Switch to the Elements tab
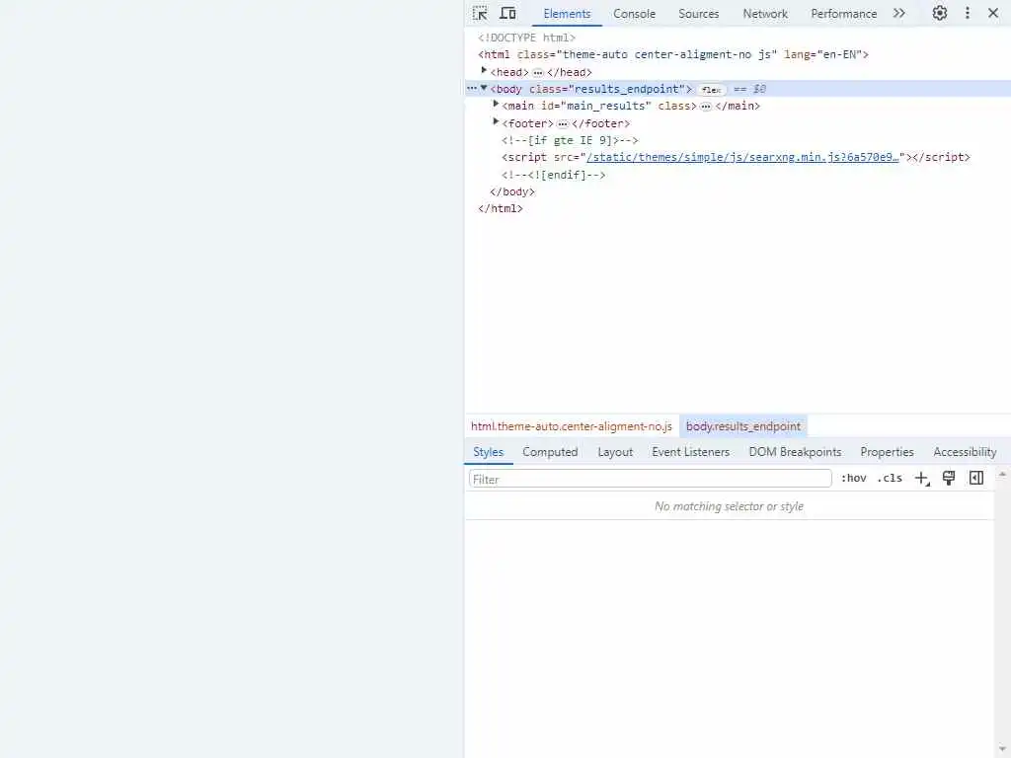 tap(567, 14)
